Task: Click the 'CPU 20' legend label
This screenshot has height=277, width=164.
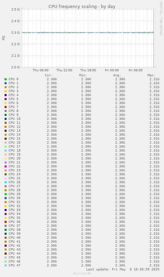Action: point(15,158)
